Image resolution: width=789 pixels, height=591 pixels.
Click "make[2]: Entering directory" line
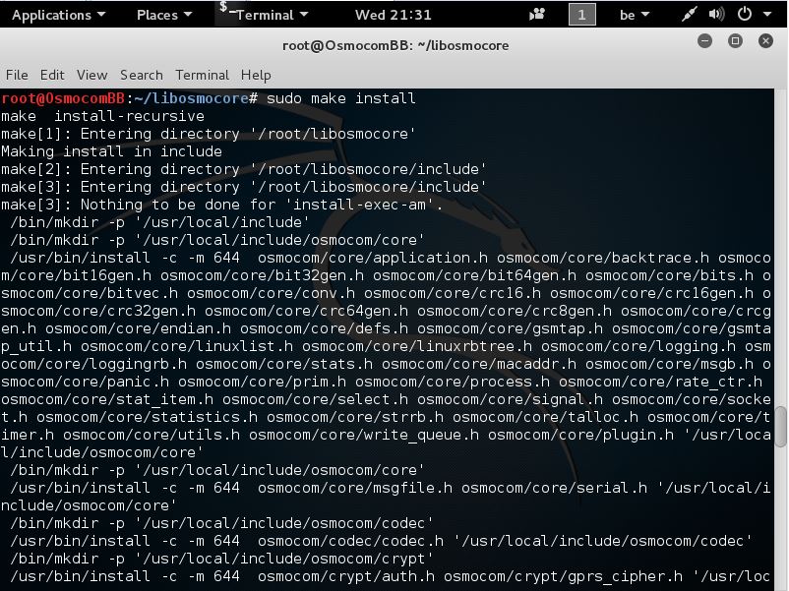(244, 169)
